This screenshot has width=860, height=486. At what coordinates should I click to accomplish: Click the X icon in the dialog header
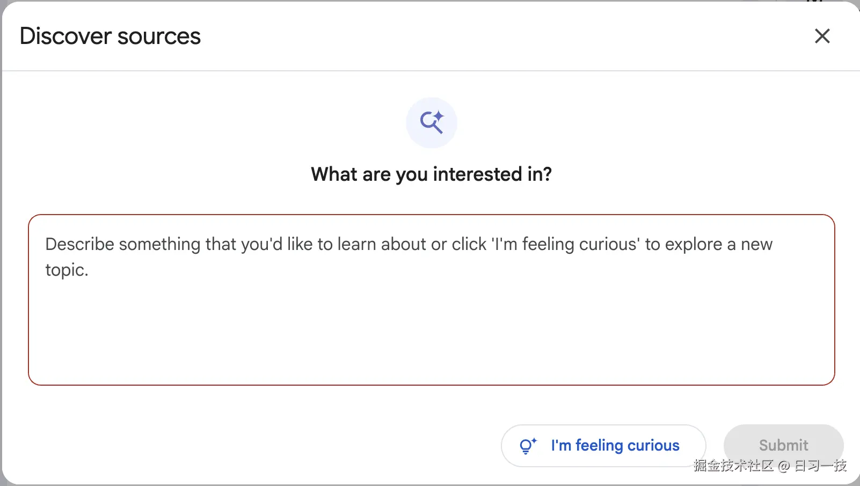pos(822,36)
